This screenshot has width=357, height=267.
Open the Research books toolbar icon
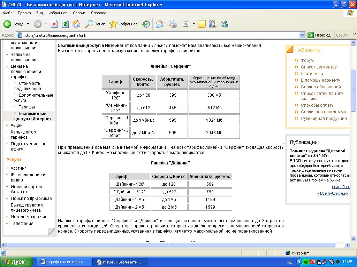[x=212, y=24]
